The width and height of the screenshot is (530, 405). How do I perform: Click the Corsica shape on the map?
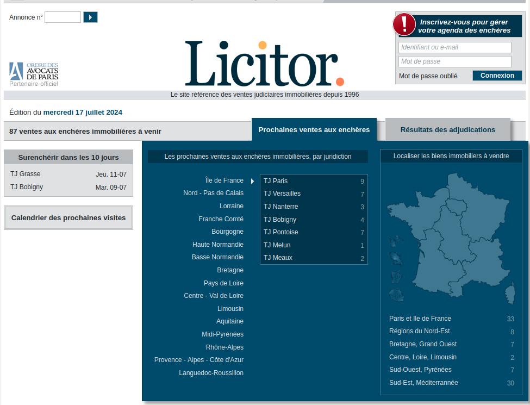[x=510, y=294]
